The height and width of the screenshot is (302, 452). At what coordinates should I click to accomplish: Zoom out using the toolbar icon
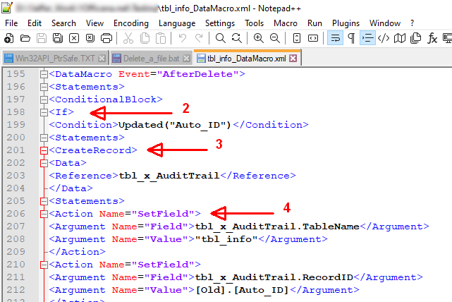tap(274, 38)
